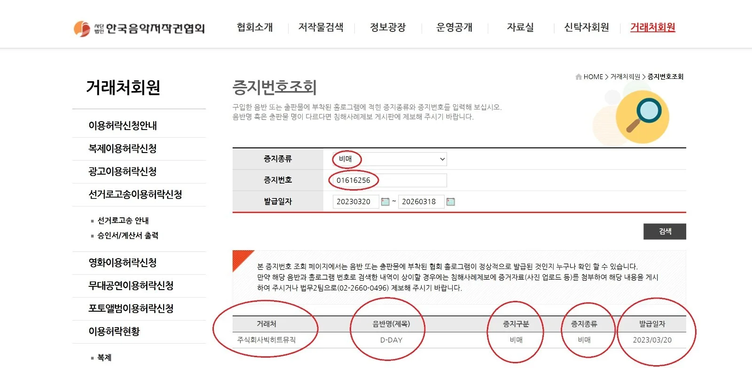This screenshot has height=368, width=752.
Task: Click the start date field 20230320
Action: click(x=356, y=202)
